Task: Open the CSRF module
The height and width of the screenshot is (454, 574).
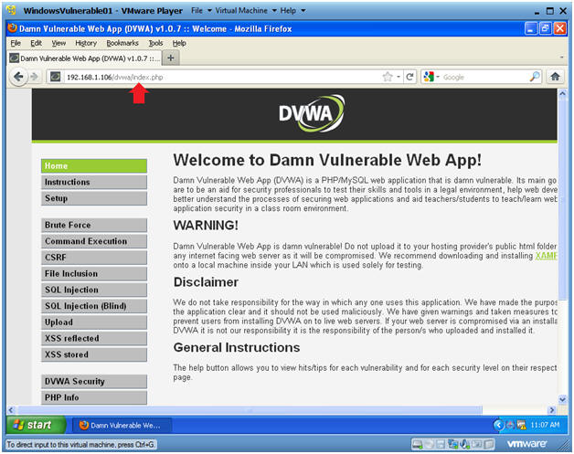Action: (94, 258)
